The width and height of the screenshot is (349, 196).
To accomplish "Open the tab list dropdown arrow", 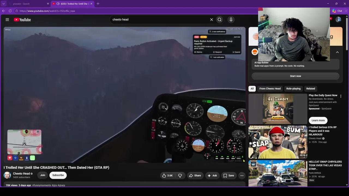I will [x=4, y=4].
